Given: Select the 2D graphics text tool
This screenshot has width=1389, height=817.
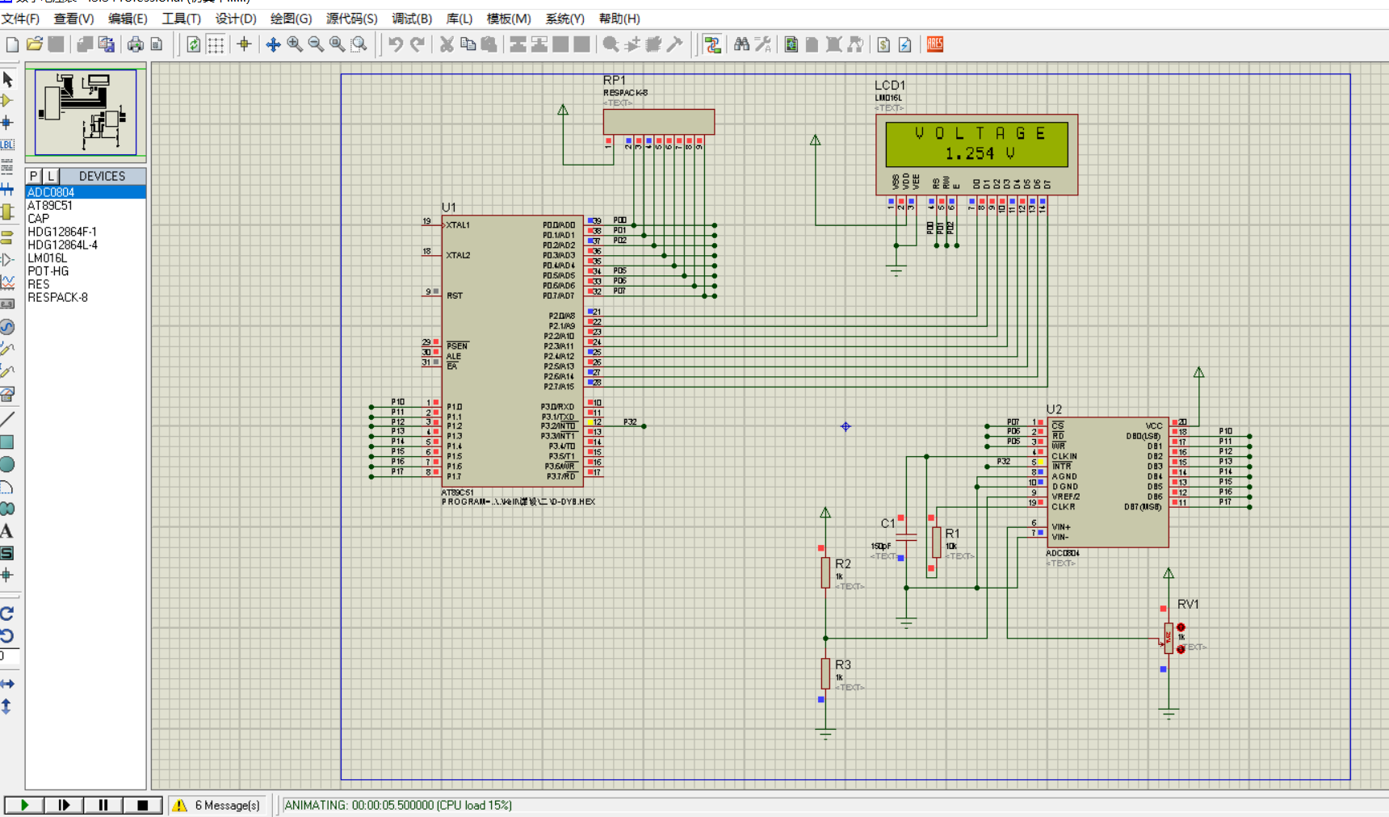Looking at the screenshot, I should [7, 531].
